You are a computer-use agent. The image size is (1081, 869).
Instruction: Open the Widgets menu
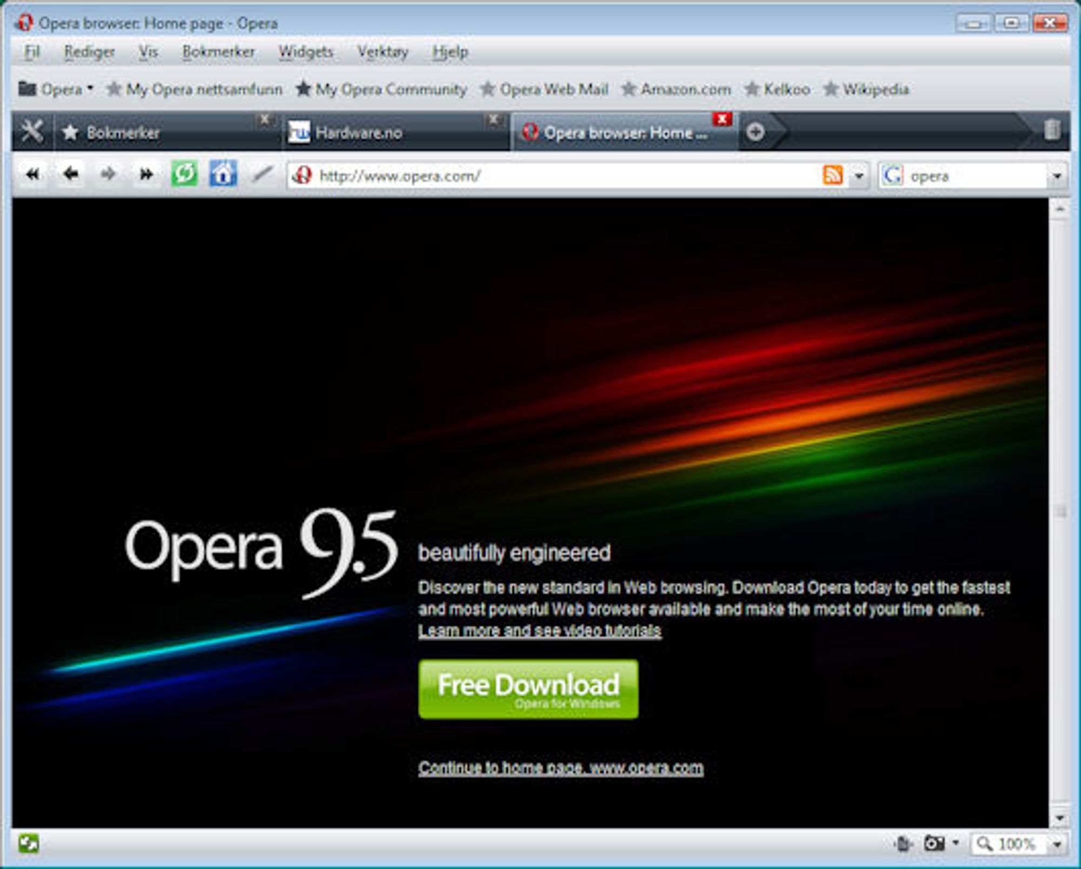tap(306, 52)
